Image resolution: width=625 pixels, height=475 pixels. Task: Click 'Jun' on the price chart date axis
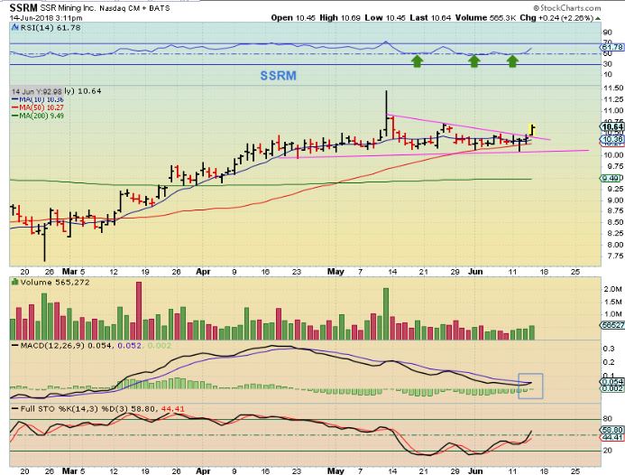pyautogui.click(x=475, y=272)
